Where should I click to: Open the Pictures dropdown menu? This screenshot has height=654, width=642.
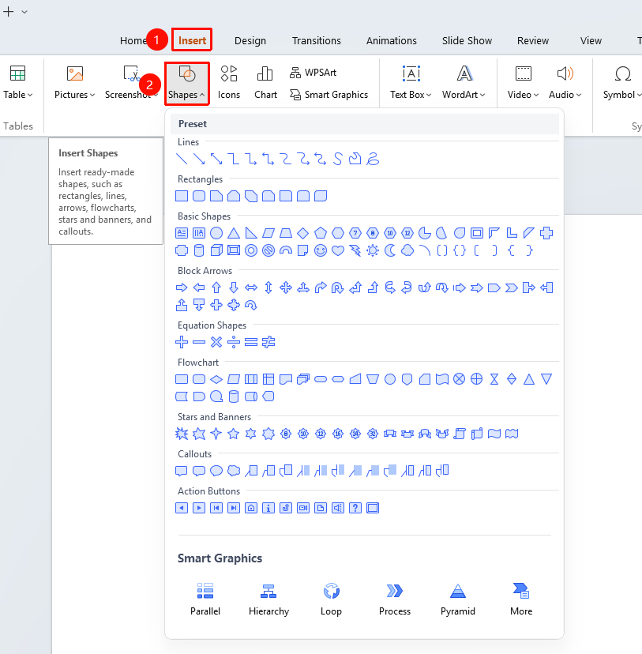(x=74, y=82)
